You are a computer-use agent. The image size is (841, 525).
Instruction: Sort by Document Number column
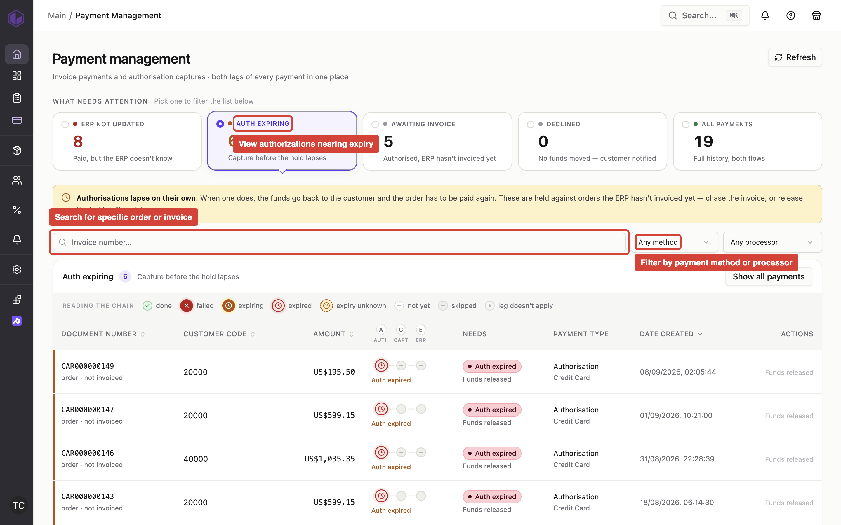[x=103, y=334]
